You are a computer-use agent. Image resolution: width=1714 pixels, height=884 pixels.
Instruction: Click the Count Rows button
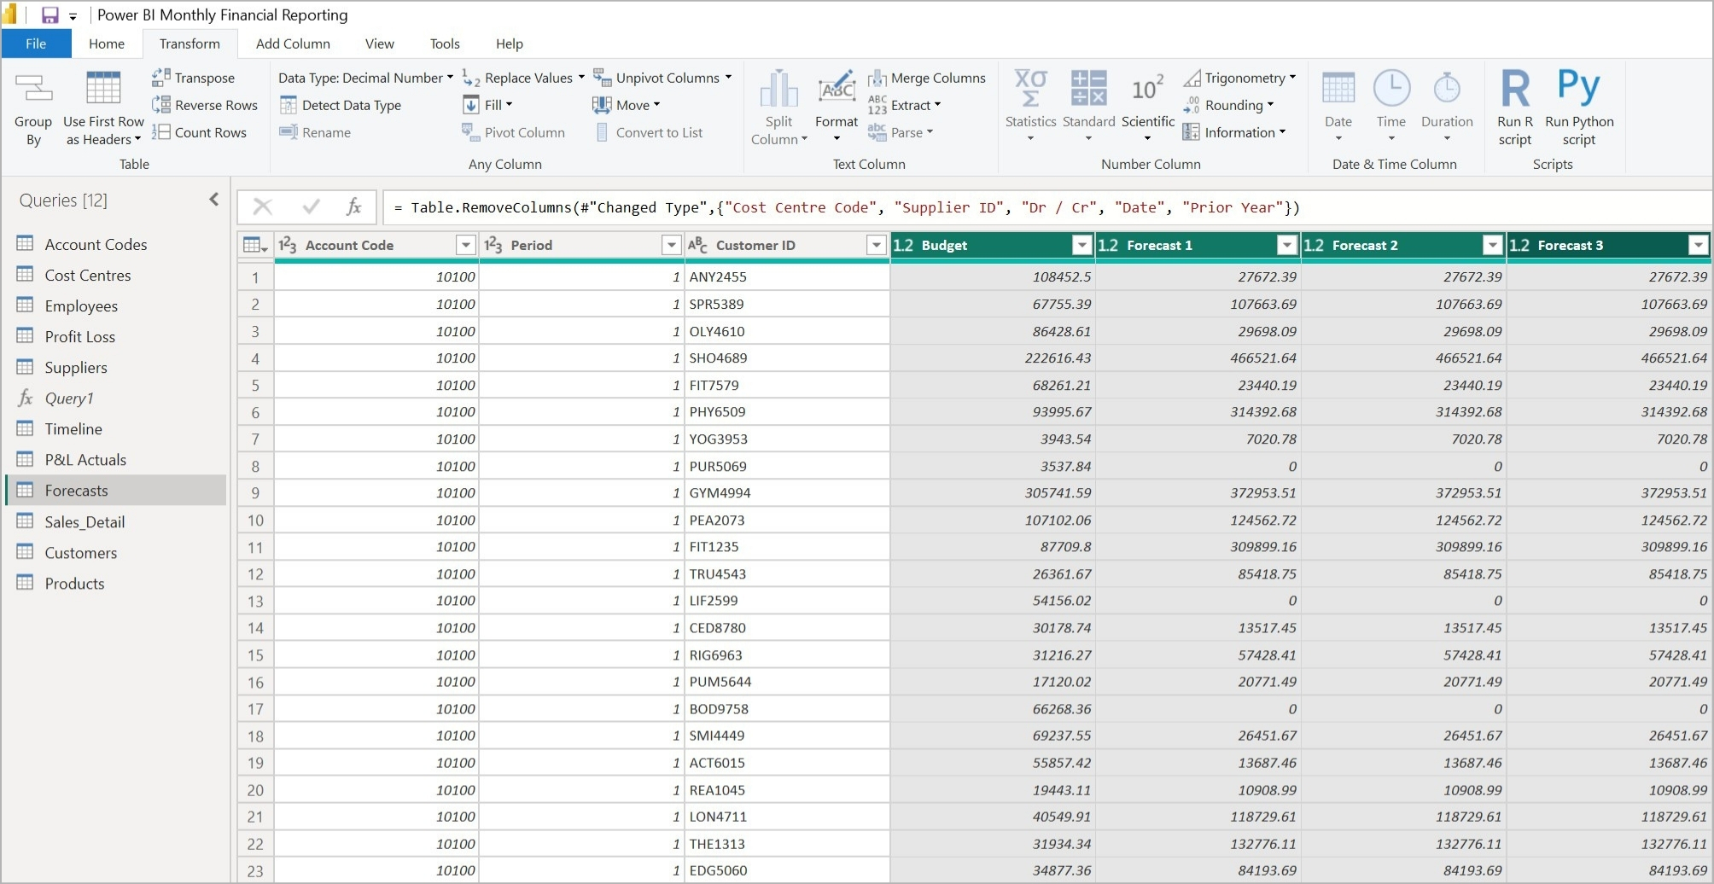[200, 132]
